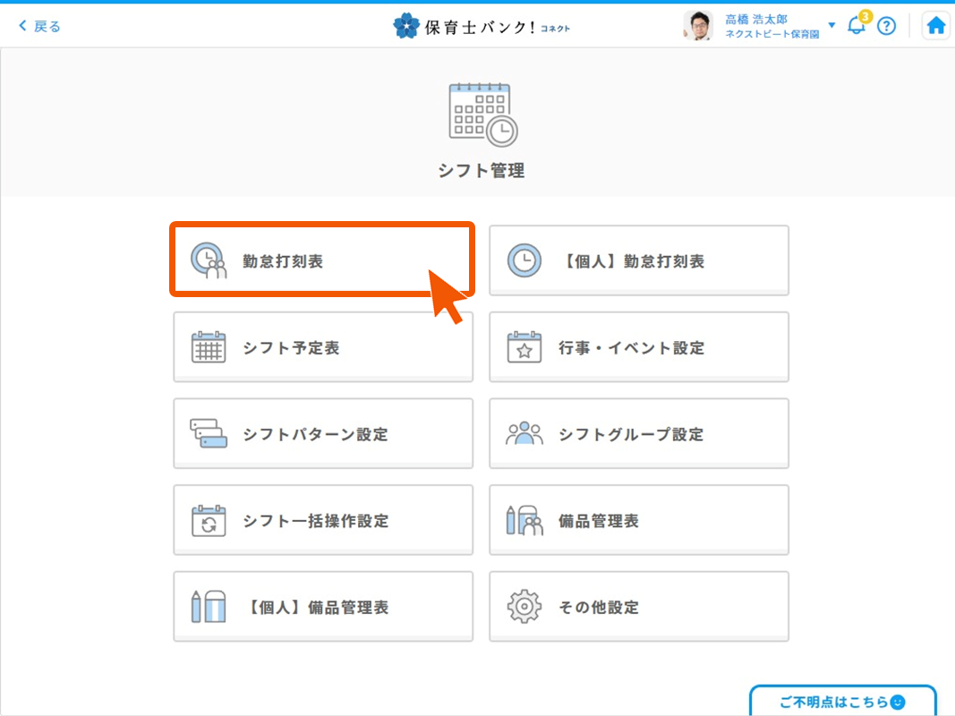Click the ご不明点はこちら help button

(x=842, y=702)
